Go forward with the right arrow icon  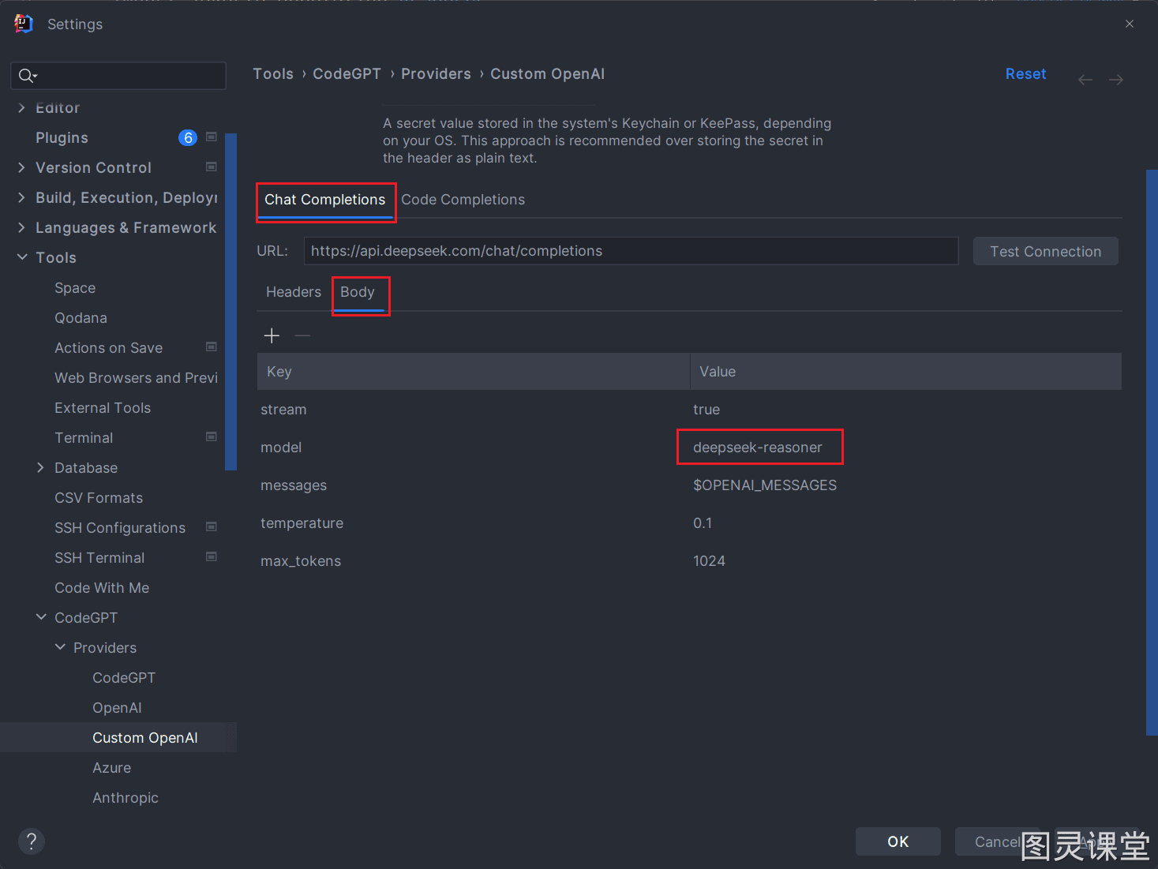[x=1116, y=80]
